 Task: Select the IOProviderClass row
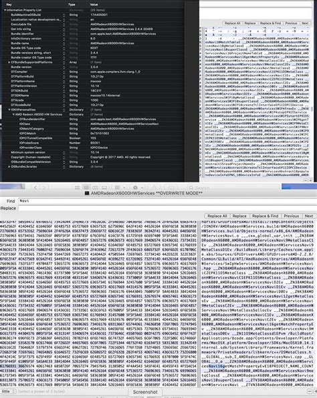[94, 148]
